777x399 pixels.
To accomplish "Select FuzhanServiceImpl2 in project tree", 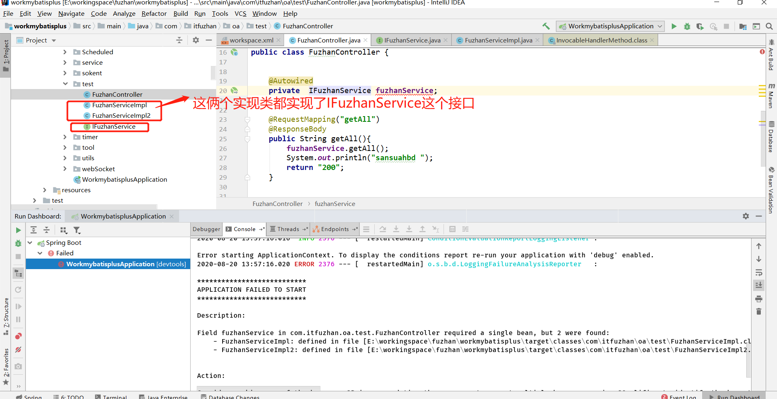I will 121,116.
